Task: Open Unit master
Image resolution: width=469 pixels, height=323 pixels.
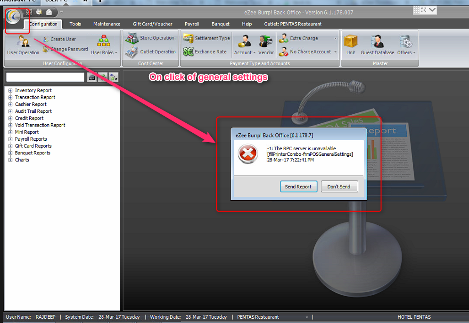Action: [x=351, y=45]
